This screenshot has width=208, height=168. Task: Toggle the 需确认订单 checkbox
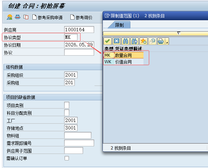coord(67,158)
